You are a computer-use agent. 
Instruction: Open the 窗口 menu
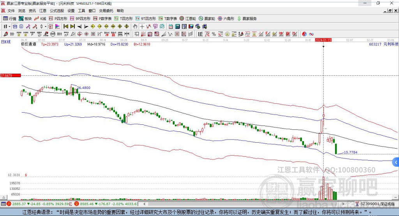point(92,11)
